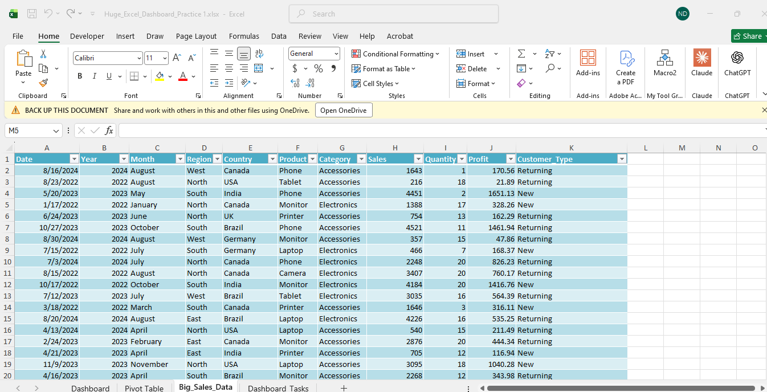Click in the Search box
The height and width of the screenshot is (392, 767).
[x=394, y=14]
